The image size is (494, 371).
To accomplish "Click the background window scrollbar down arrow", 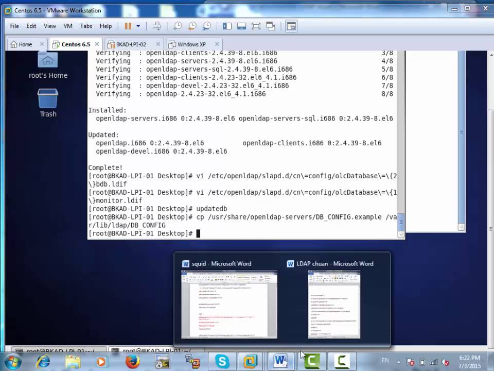I will [x=462, y=227].
